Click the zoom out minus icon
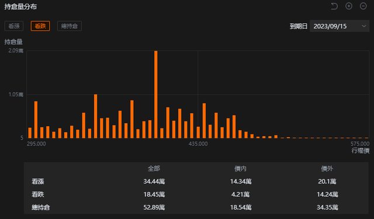The image size is (374, 219). click(x=363, y=6)
